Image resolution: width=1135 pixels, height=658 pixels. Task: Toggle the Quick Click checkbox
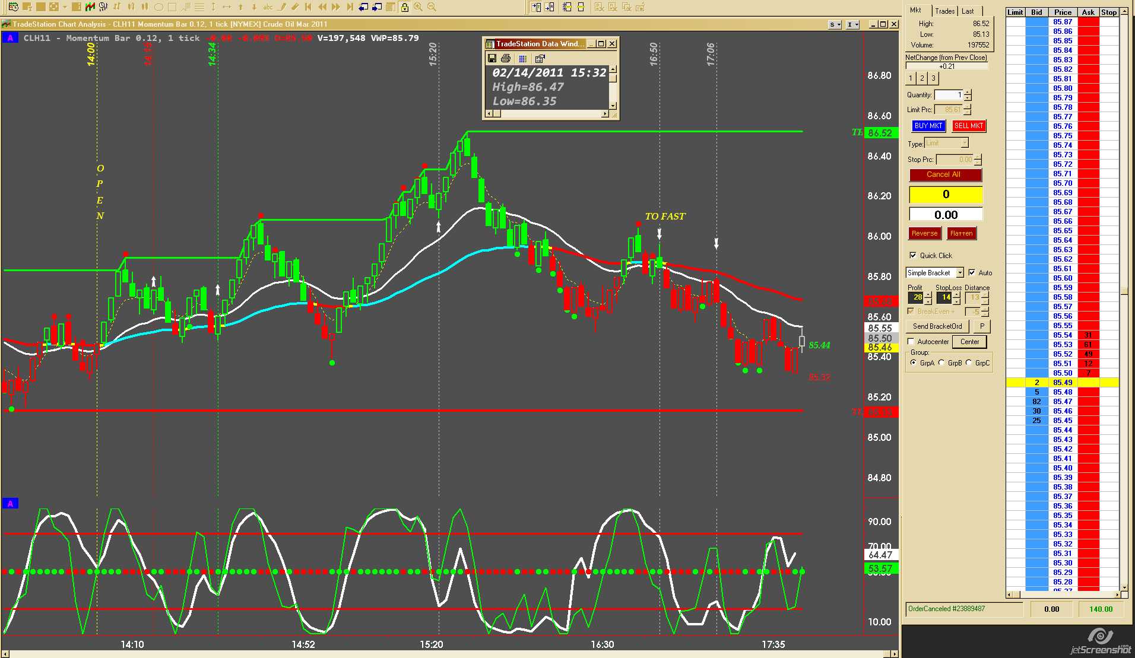click(913, 255)
